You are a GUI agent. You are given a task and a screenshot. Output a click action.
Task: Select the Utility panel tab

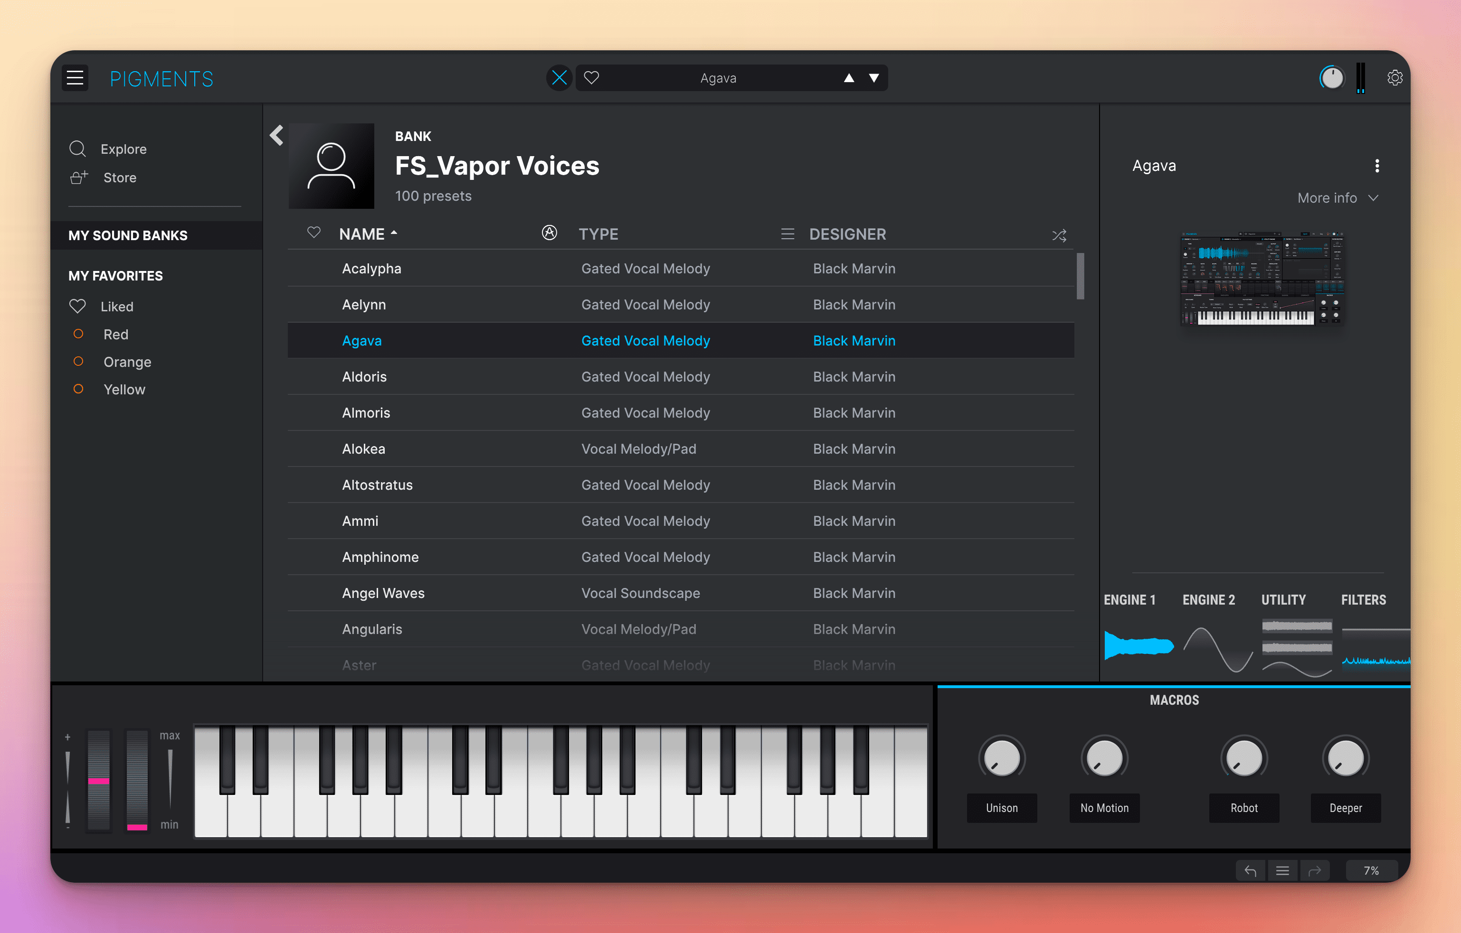(1283, 599)
